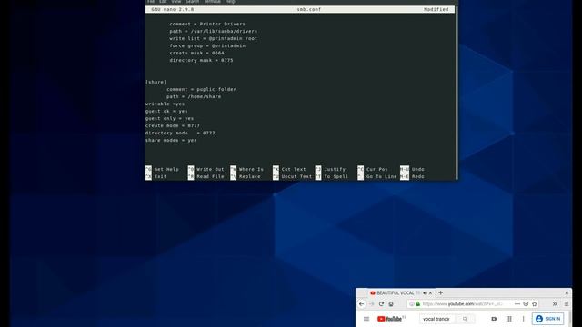
Task: Click the green padlock site security icon
Action: [x=418, y=304]
